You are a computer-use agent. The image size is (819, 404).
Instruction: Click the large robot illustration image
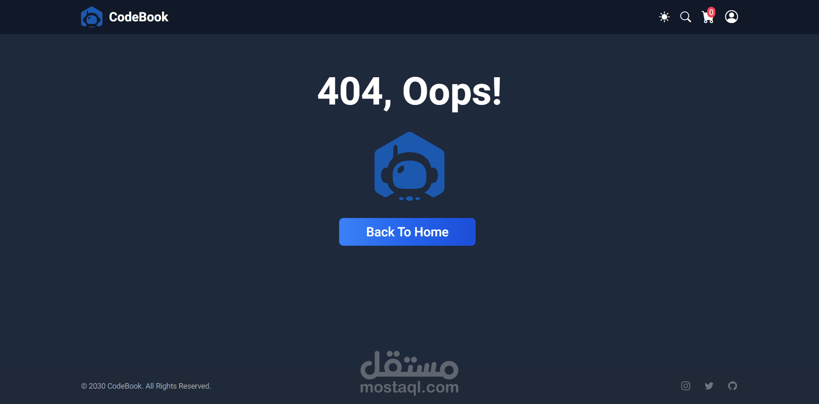[409, 166]
